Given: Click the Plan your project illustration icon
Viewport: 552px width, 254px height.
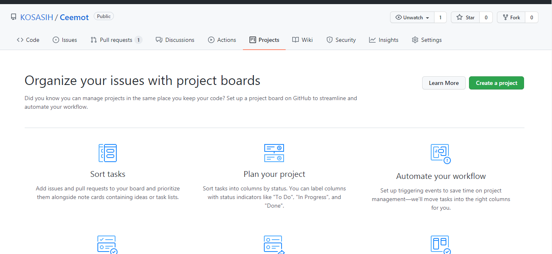Looking at the screenshot, I should click(274, 153).
